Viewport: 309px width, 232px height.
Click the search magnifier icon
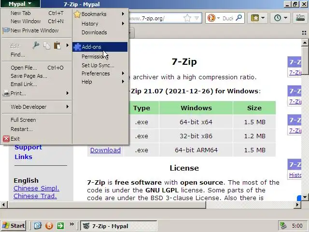pyautogui.click(x=239, y=18)
